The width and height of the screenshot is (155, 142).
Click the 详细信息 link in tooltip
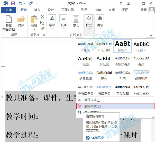(98, 138)
